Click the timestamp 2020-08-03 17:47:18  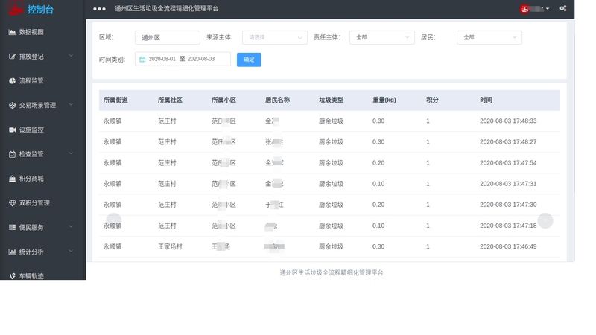[508, 226]
